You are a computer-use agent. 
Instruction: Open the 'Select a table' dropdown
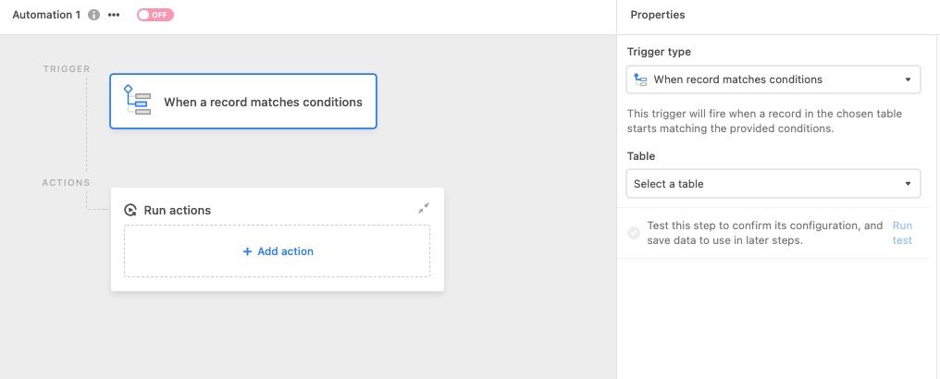point(773,184)
